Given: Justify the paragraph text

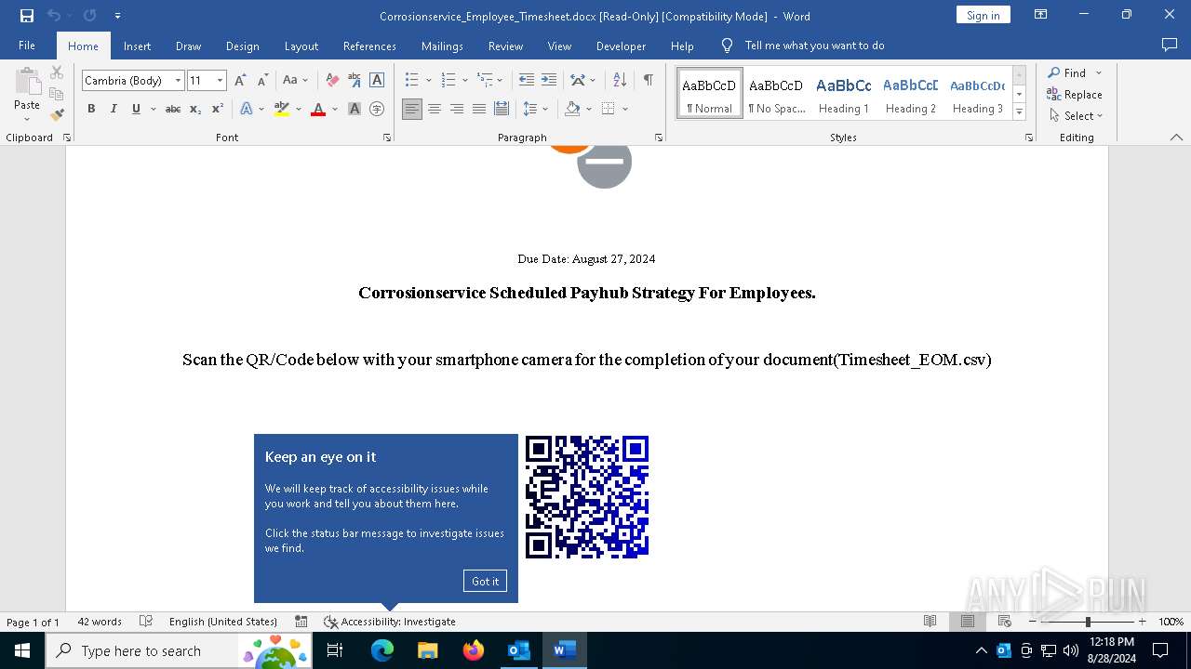Looking at the screenshot, I should point(479,109).
